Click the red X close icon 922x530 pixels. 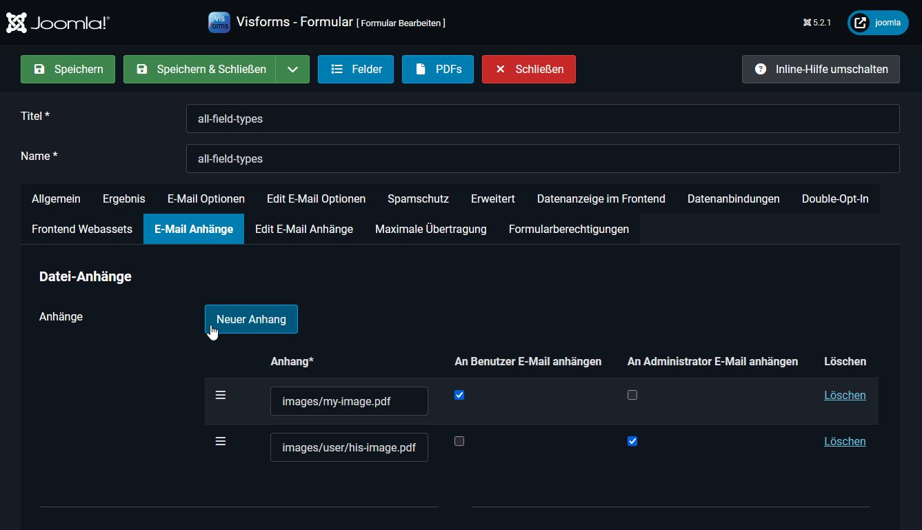tap(500, 69)
